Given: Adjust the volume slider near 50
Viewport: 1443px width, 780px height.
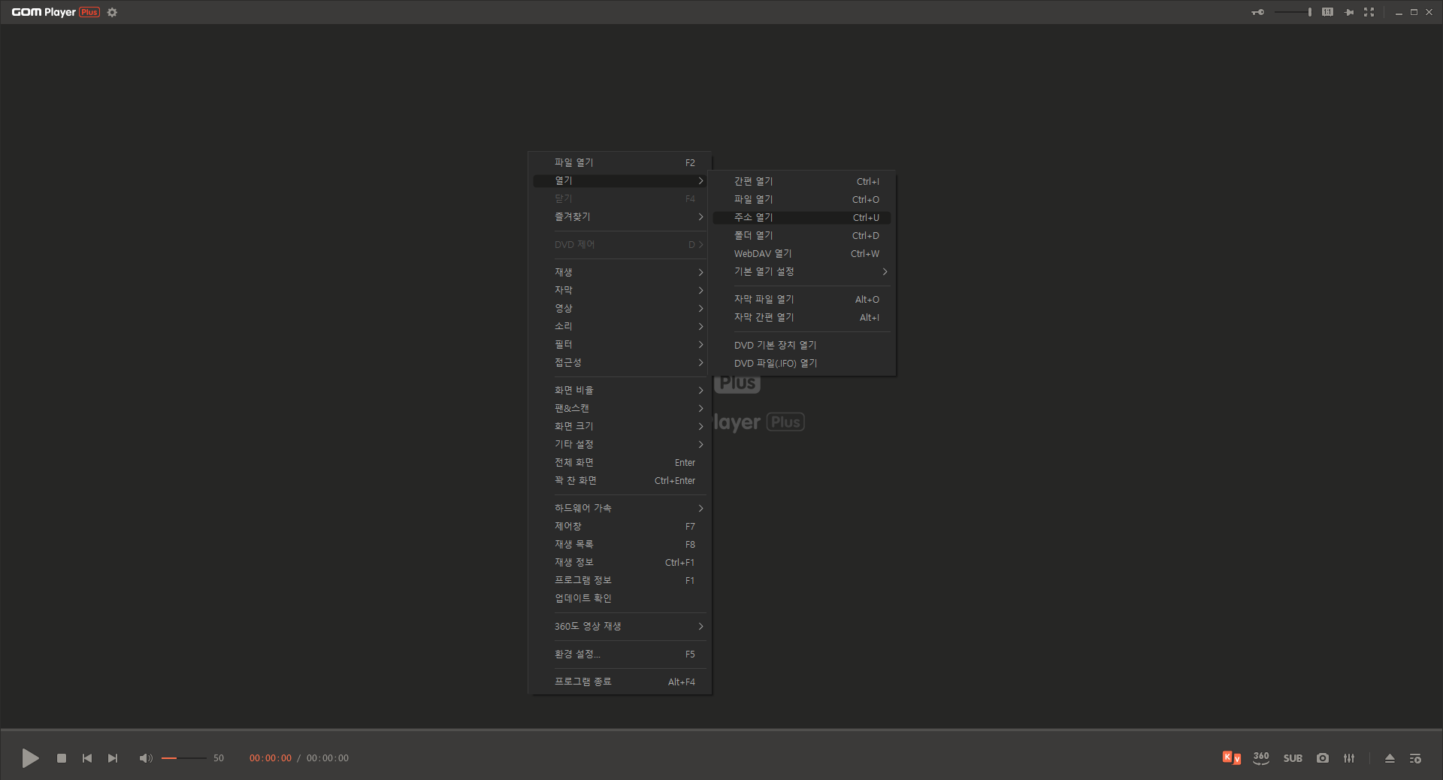Looking at the screenshot, I should [x=183, y=758].
